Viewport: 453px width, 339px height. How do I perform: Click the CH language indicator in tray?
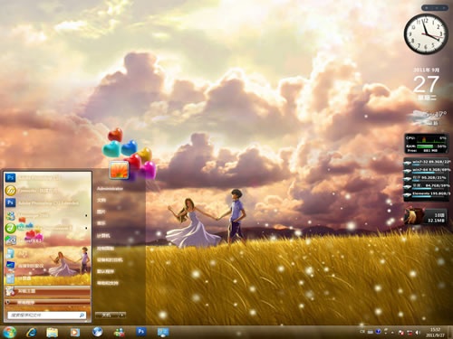362,332
